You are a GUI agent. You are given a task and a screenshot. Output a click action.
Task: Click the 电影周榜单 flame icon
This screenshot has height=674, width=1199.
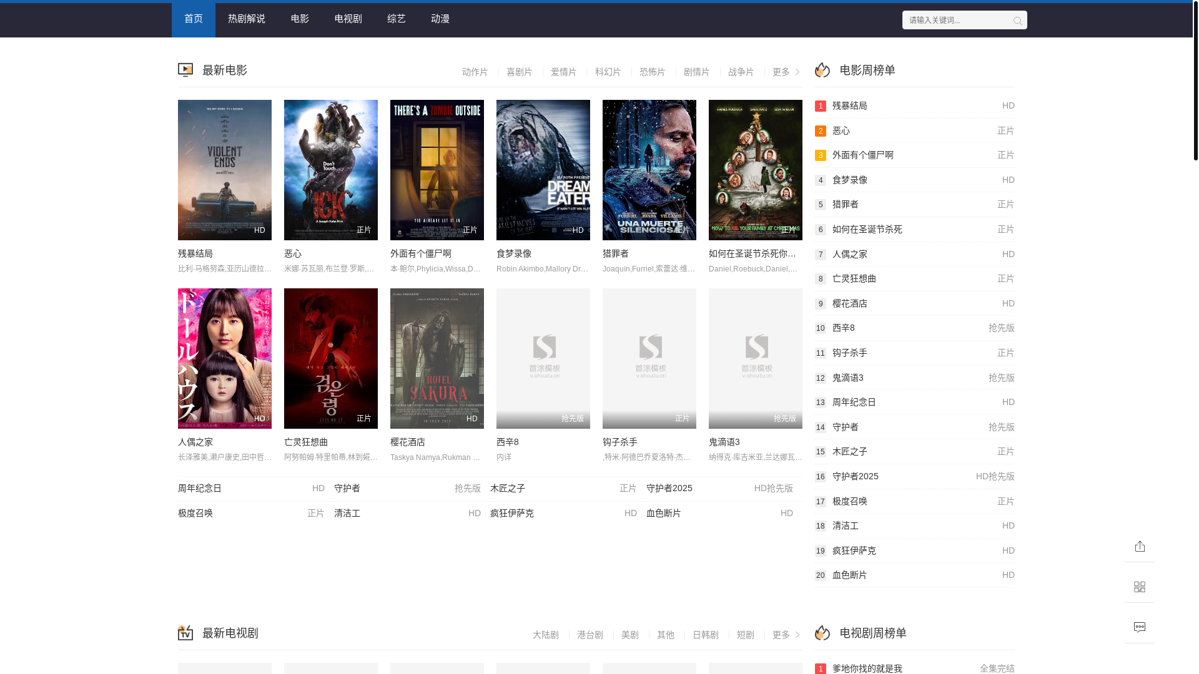click(x=822, y=71)
